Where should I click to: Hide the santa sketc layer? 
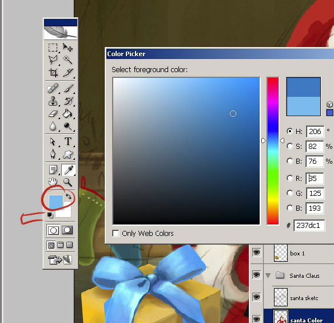(x=256, y=297)
